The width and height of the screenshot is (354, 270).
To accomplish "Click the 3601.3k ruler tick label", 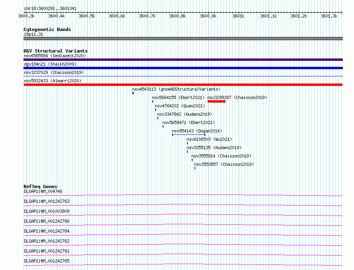I will tap(329, 16).
